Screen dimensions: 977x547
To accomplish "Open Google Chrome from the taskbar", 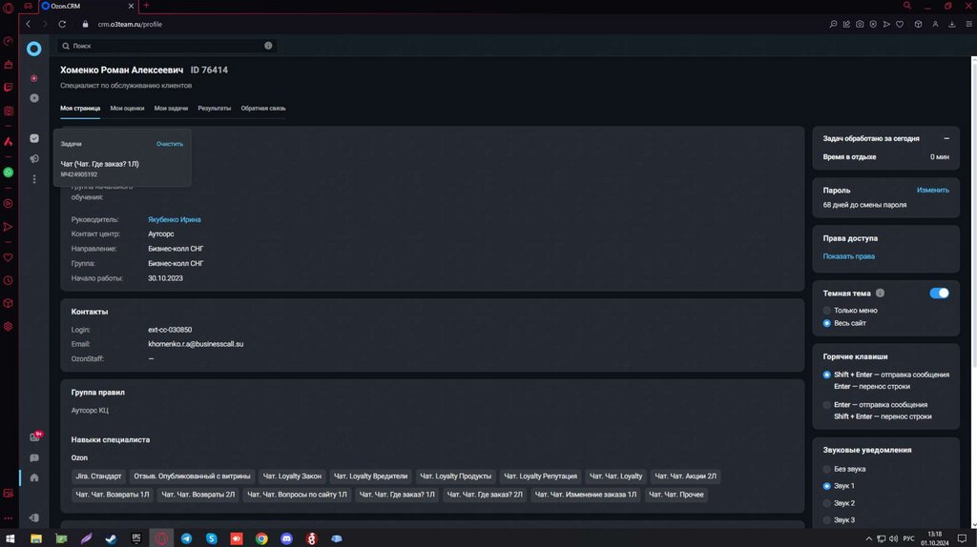I will (x=261, y=538).
